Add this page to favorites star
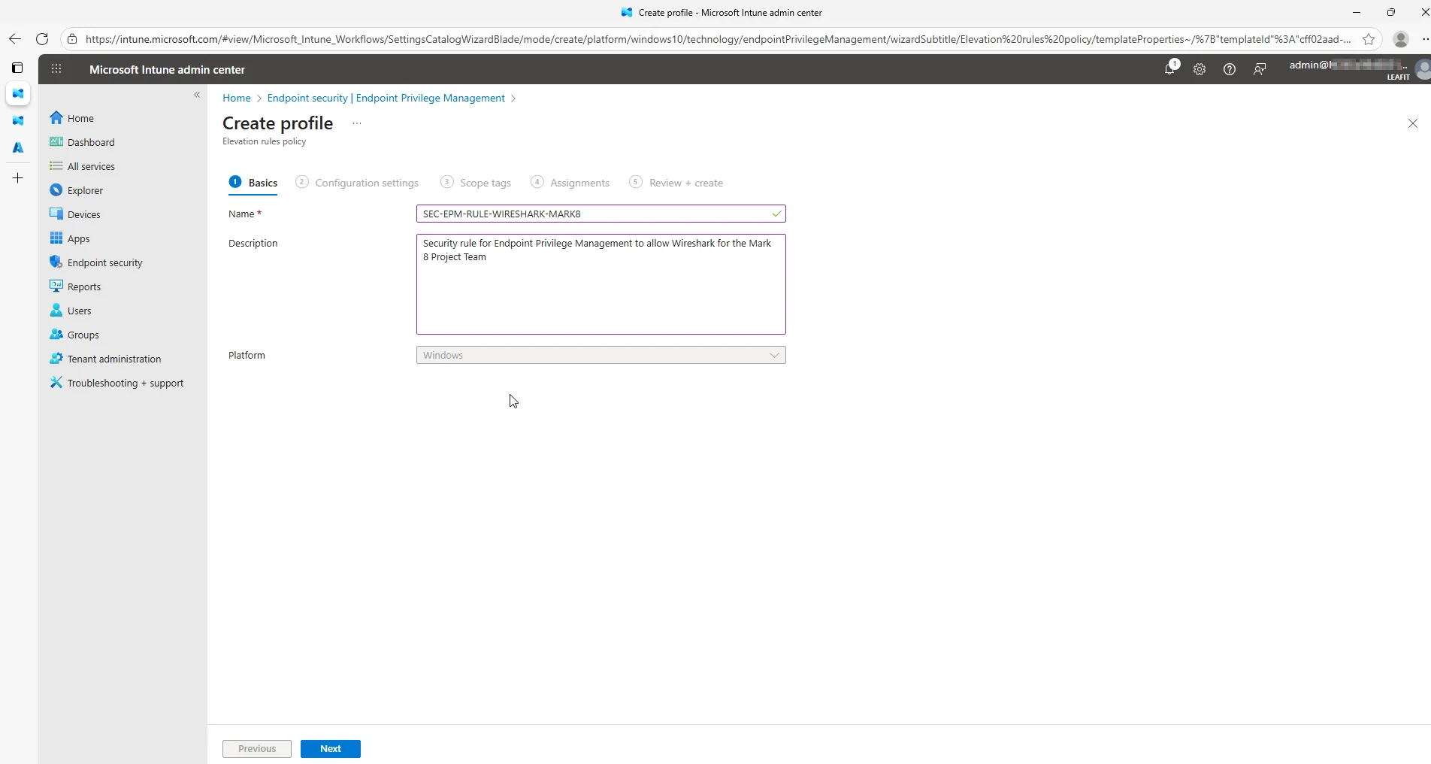Screen dimensions: 1431x764 pyautogui.click(x=1369, y=39)
